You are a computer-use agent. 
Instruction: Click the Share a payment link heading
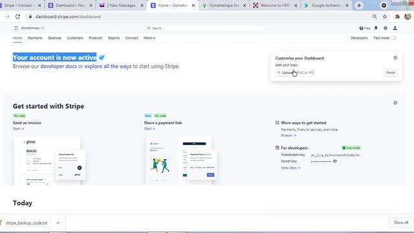[x=163, y=123]
